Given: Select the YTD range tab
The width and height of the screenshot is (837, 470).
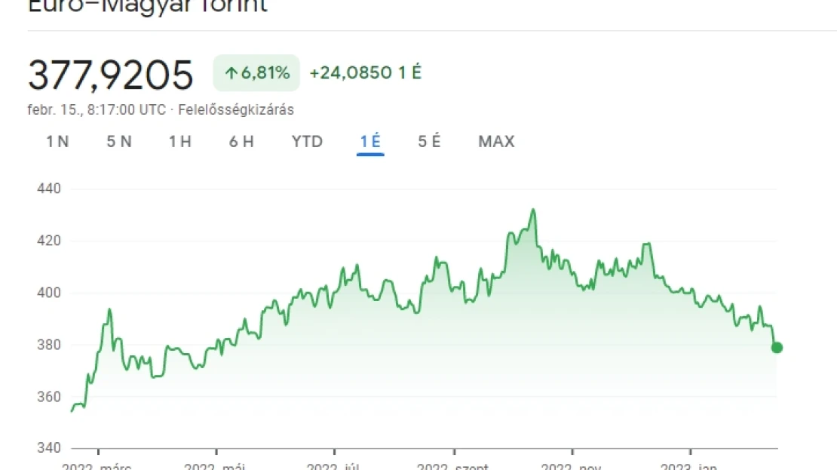Looking at the screenshot, I should (307, 142).
